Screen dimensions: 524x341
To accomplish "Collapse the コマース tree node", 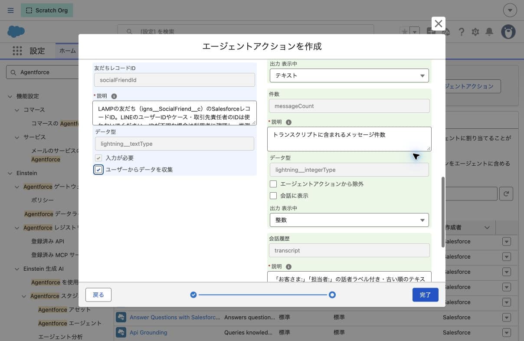I will (x=17, y=110).
